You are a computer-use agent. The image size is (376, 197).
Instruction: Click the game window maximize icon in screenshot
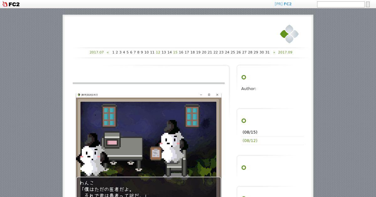[x=209, y=95]
